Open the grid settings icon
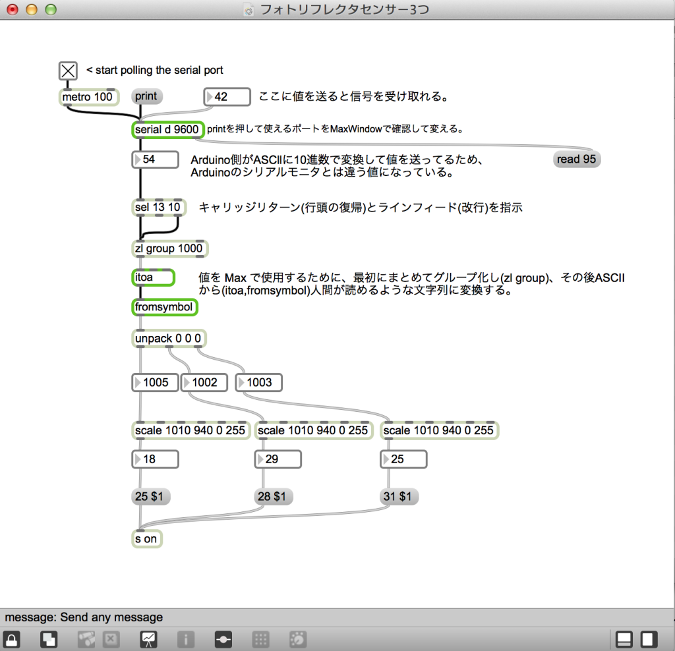675x651 pixels. coord(261,638)
